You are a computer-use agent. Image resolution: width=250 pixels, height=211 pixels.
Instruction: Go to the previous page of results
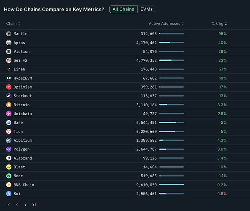(17, 205)
